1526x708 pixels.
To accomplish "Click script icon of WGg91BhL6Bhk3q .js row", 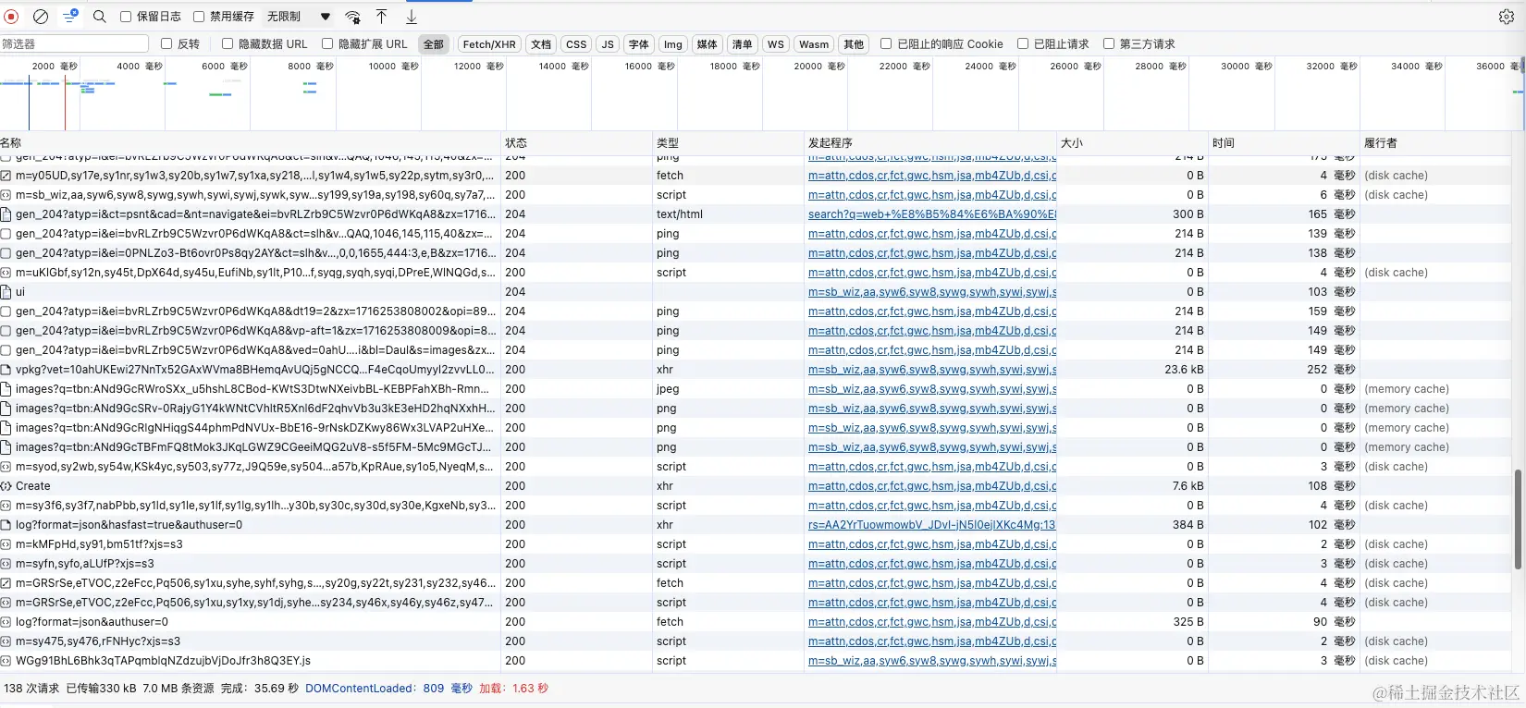I will coord(6,661).
